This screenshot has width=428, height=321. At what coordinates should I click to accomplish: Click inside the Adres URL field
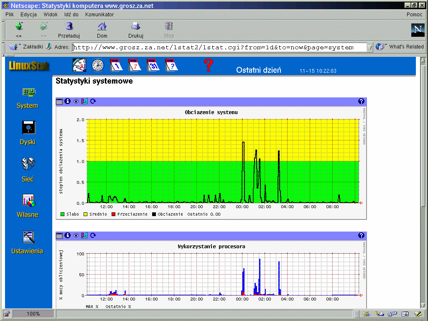point(217,47)
